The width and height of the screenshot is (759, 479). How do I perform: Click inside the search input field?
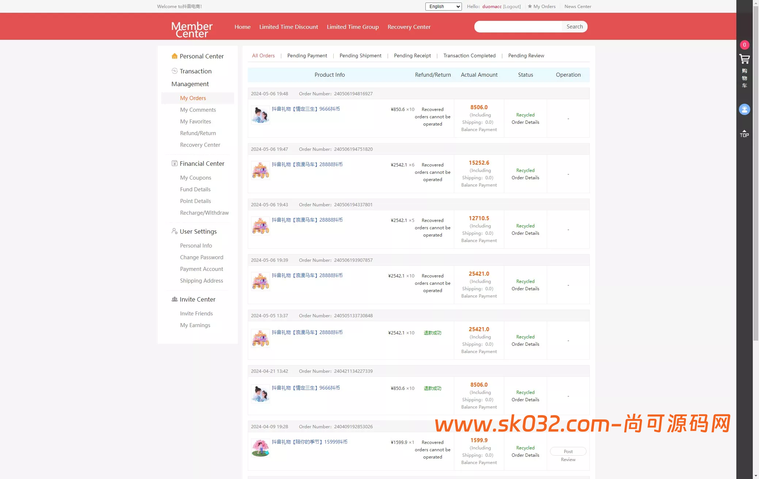point(518,27)
